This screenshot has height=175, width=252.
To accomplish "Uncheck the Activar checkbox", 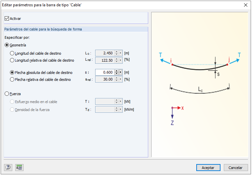I will [x=7, y=19].
